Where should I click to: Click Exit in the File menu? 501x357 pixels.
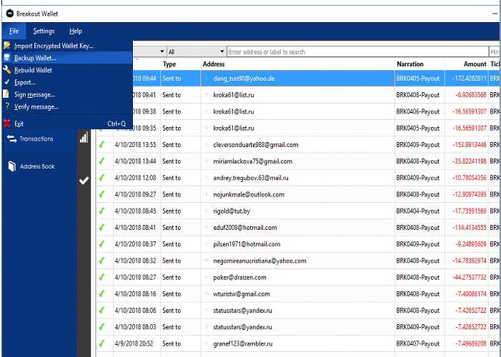67,124
